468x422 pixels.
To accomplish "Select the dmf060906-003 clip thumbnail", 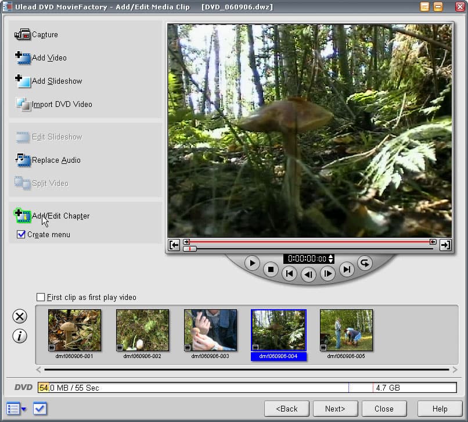I will coord(210,330).
